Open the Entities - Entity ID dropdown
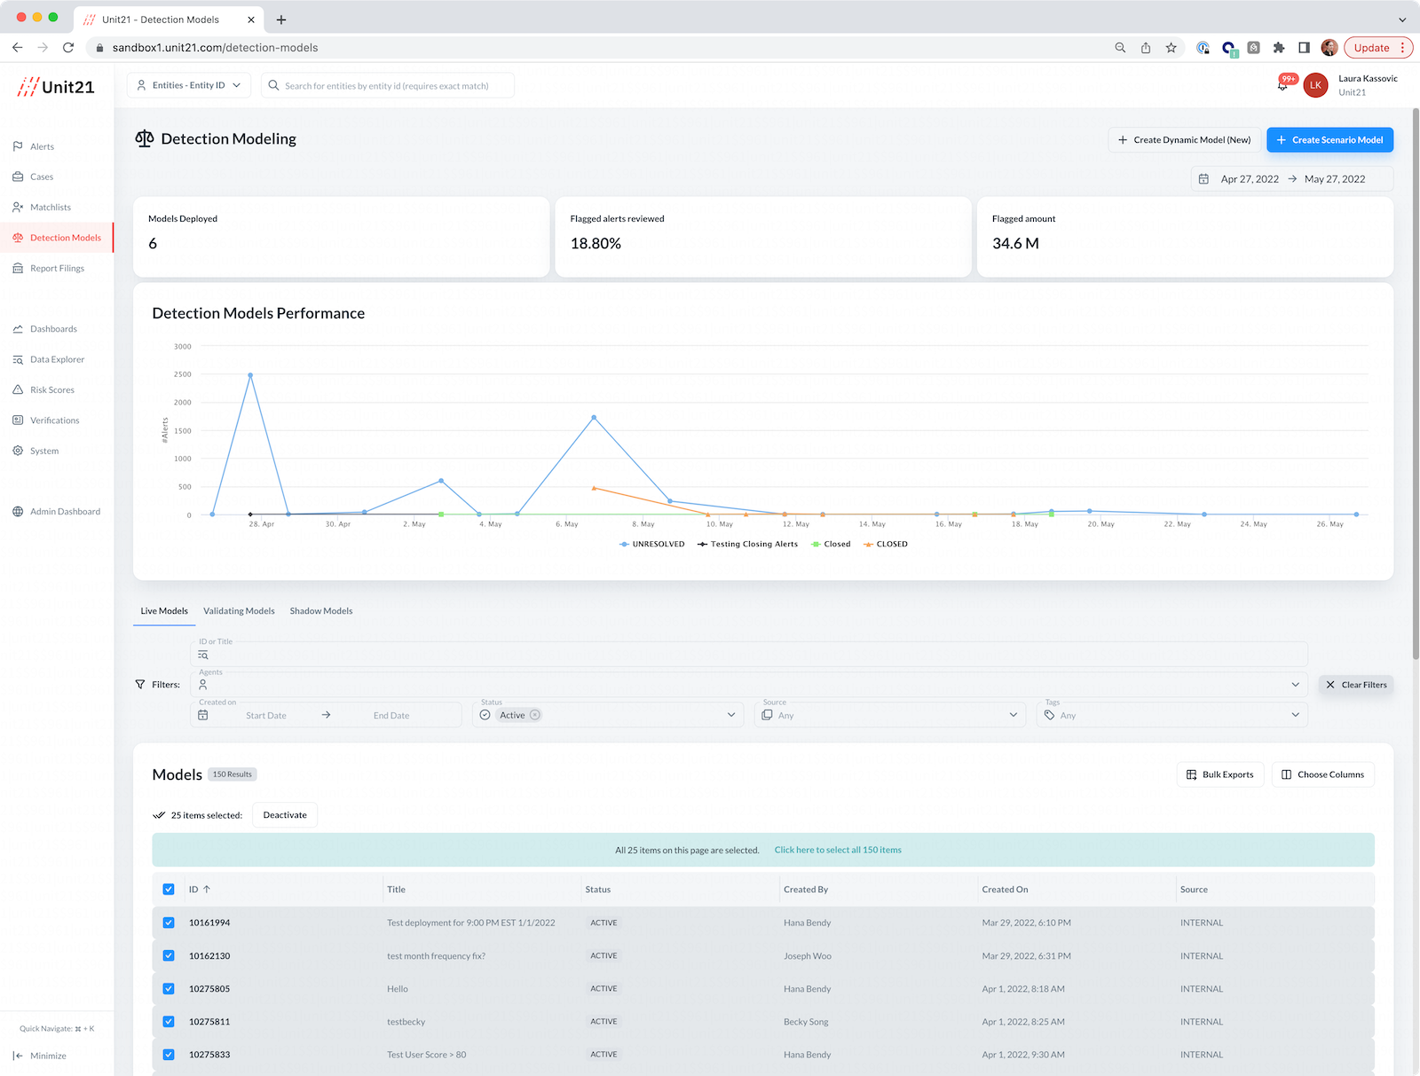1420x1076 pixels. (189, 85)
